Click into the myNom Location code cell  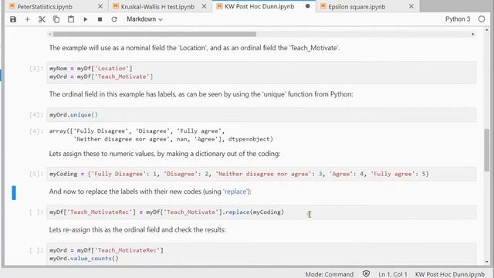261,73
